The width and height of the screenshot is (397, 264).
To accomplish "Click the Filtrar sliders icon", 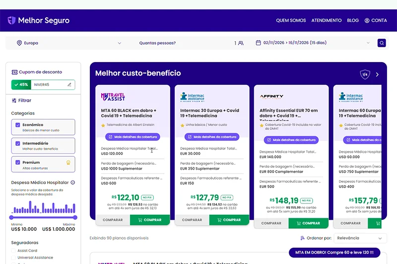I will 14,100.
